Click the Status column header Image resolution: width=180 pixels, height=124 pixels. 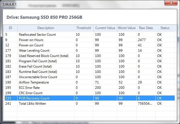[x=165, y=28]
